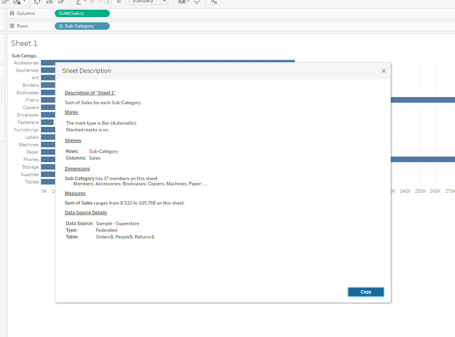The height and width of the screenshot is (337, 455).
Task: Click the Sheet 1 title
Action: (x=24, y=43)
